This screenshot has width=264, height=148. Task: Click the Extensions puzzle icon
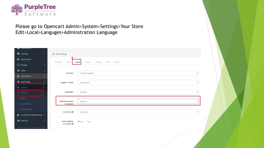(18, 59)
